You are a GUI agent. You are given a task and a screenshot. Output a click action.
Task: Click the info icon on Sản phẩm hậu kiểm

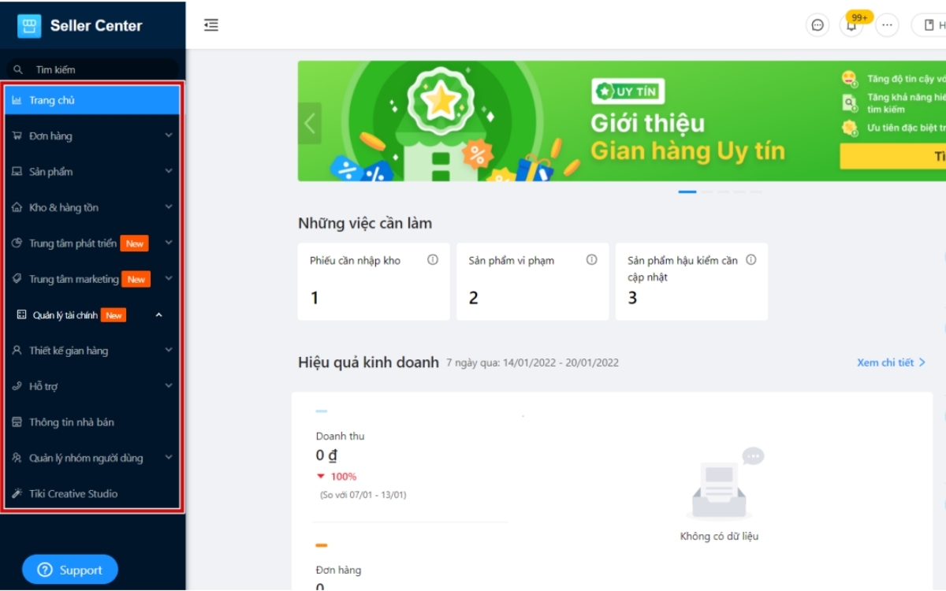751,259
